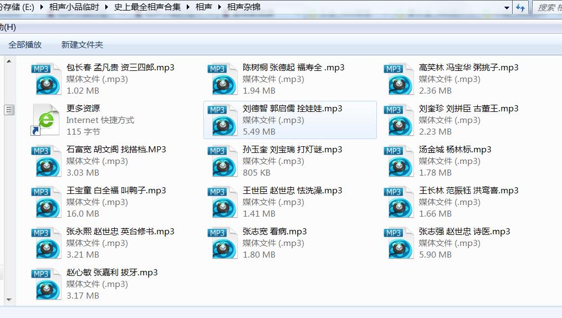The height and width of the screenshot is (318, 562).
Task: Select the MP3 icon for 刘德智 郭启儒 拴娃娃
Action: pyautogui.click(x=222, y=120)
